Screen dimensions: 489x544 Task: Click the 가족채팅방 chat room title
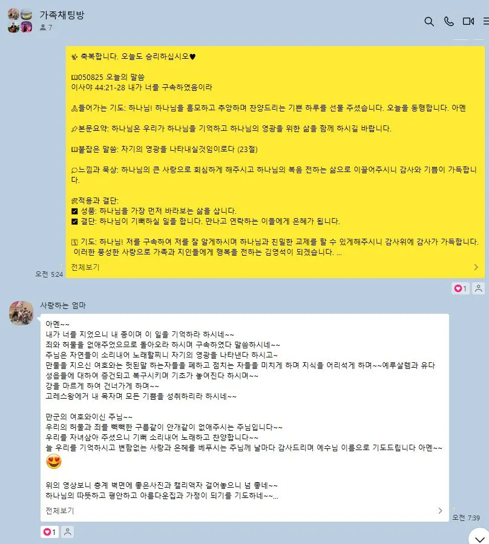coord(62,15)
